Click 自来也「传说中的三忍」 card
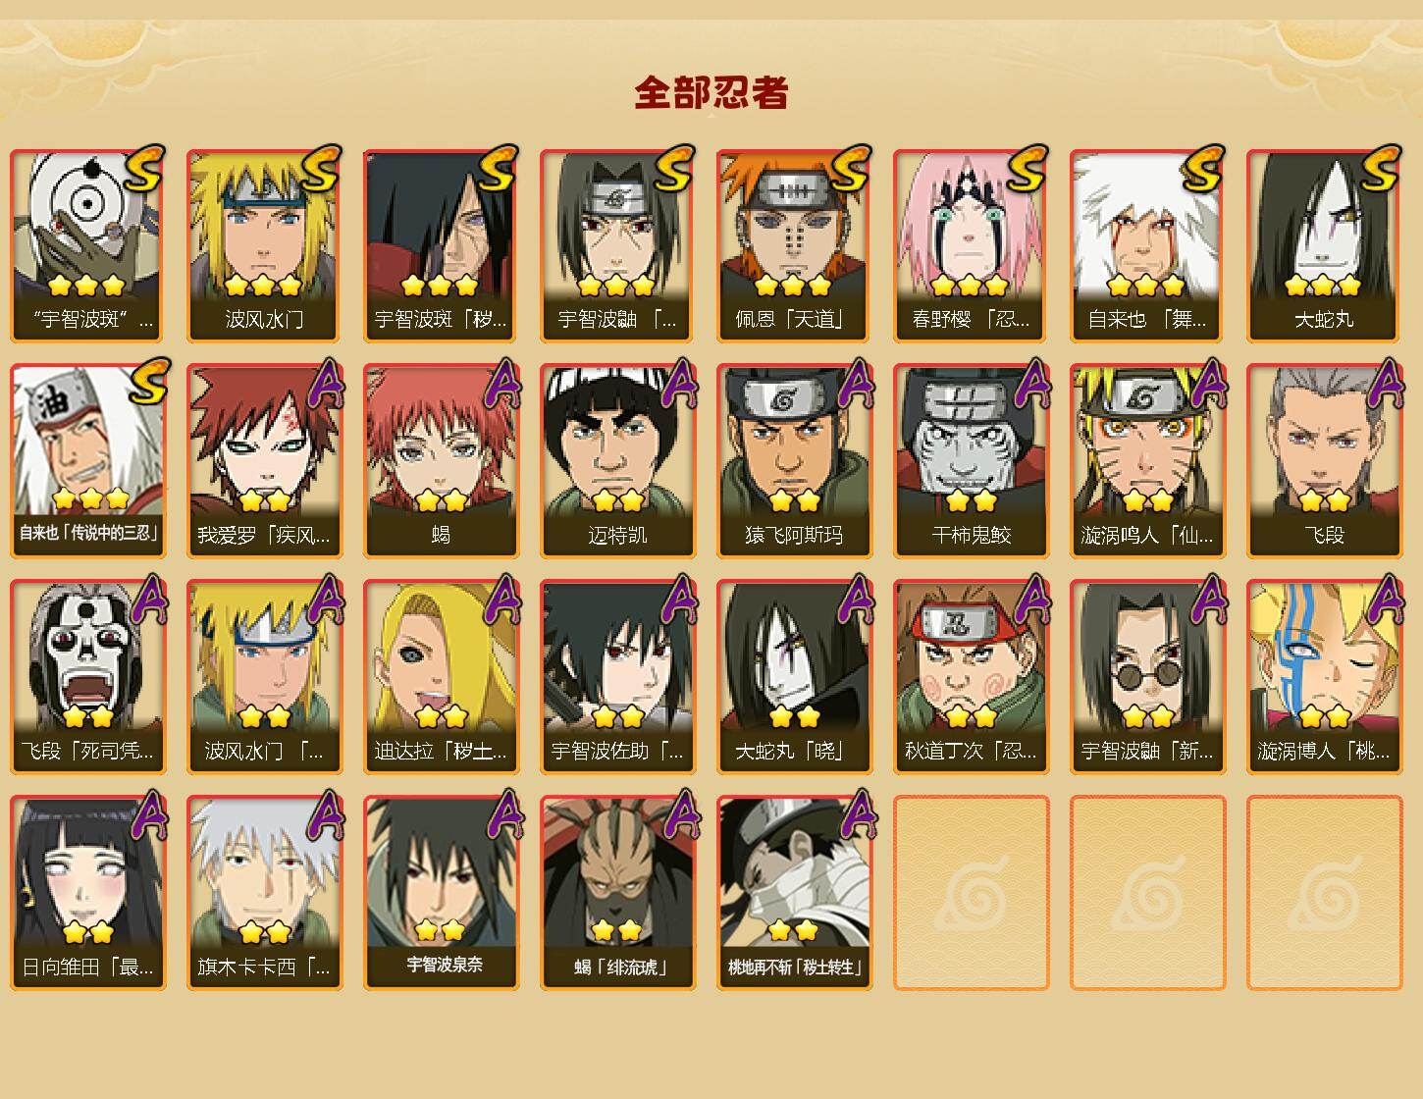This screenshot has width=1423, height=1099. pos(88,461)
